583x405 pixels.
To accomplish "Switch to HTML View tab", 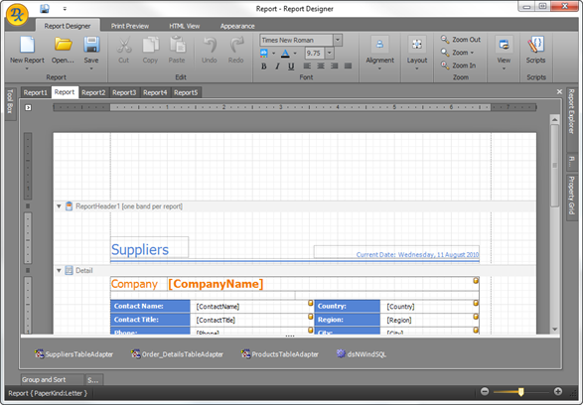I will click(x=185, y=26).
